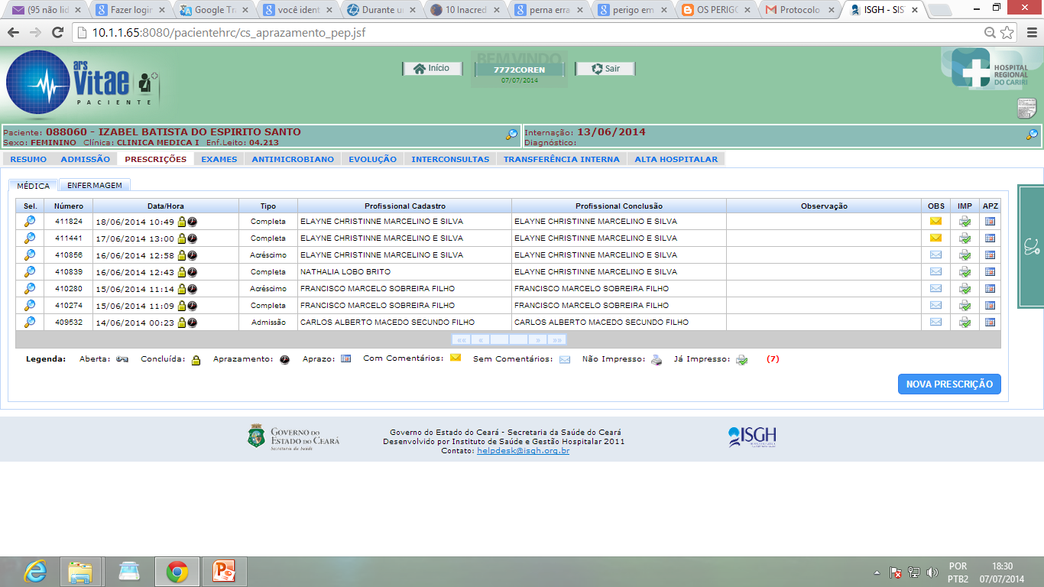Open aprazo grid for prescription 409532
The image size is (1044, 587).
point(991,323)
